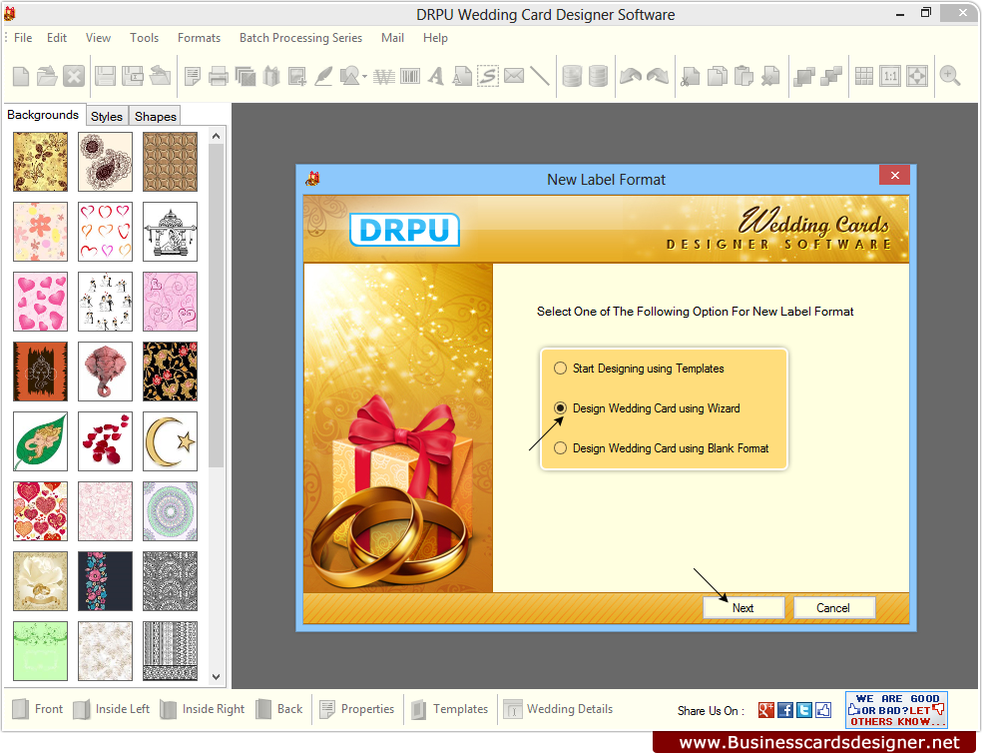Click the Paste clipboard toolbar icon
The height and width of the screenshot is (753, 982).
[743, 77]
